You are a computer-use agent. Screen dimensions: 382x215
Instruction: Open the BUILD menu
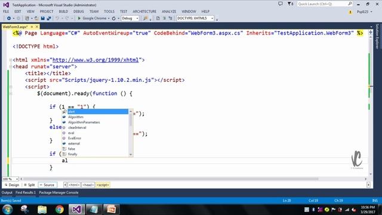coord(63,11)
